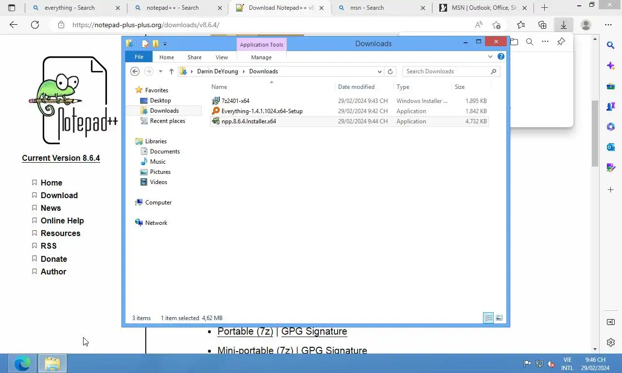Open the Manage ribbon tab

(x=261, y=57)
